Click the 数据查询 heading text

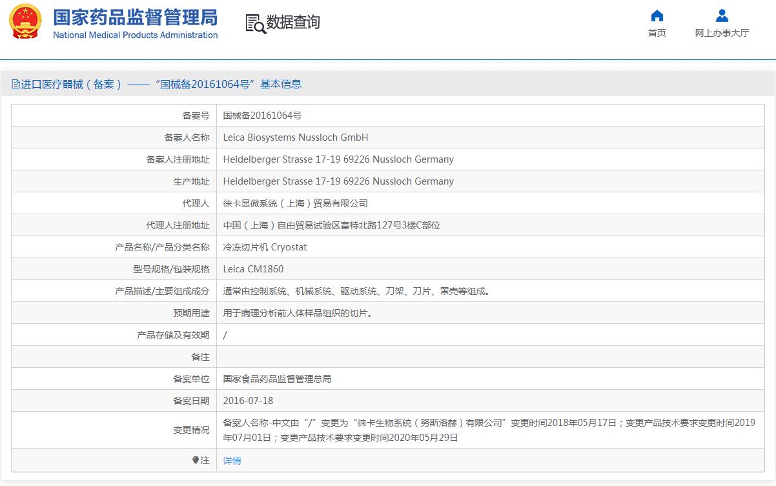(293, 23)
